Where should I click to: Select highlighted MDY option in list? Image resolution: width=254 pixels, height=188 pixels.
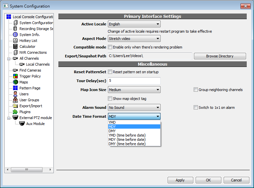[134, 126]
